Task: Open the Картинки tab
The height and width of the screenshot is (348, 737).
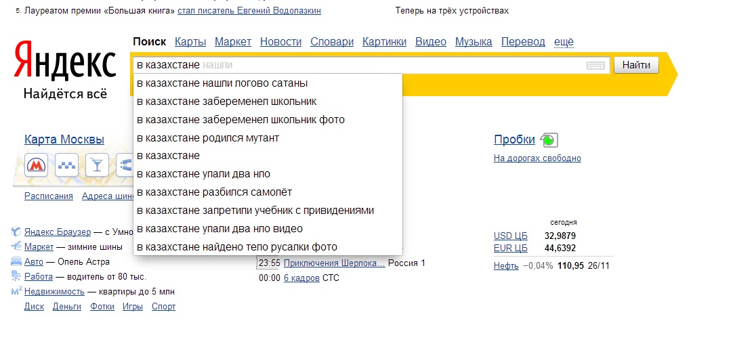Action: tap(385, 42)
